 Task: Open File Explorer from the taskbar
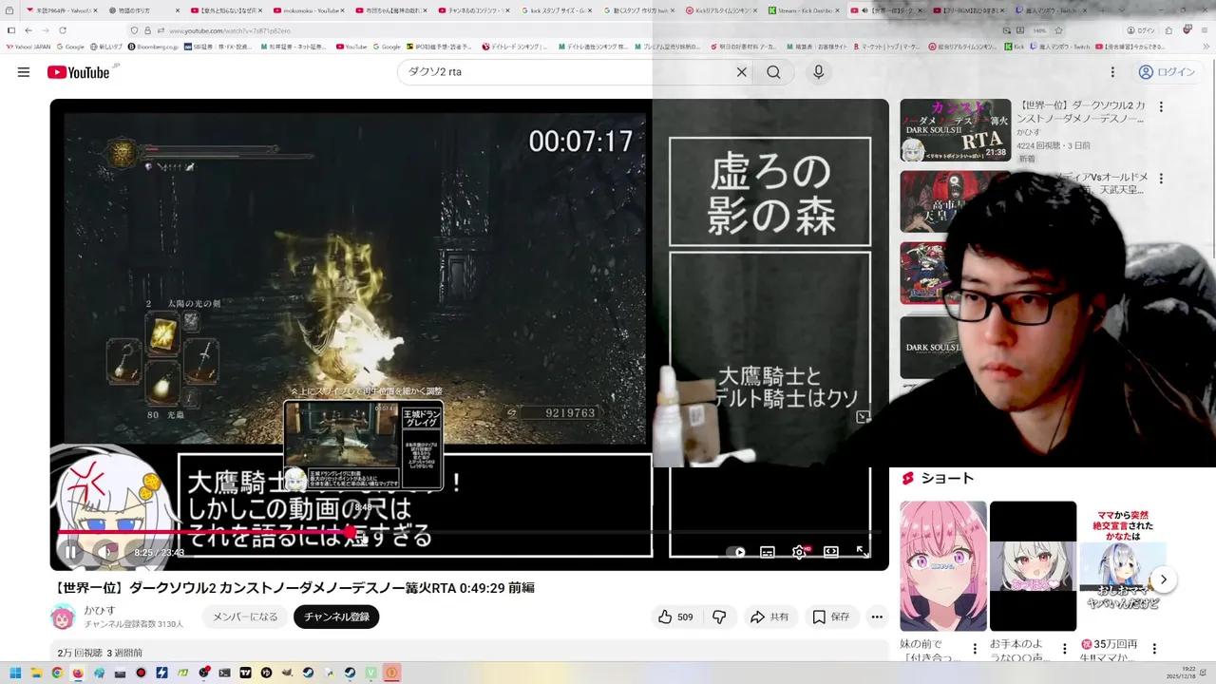(x=36, y=673)
